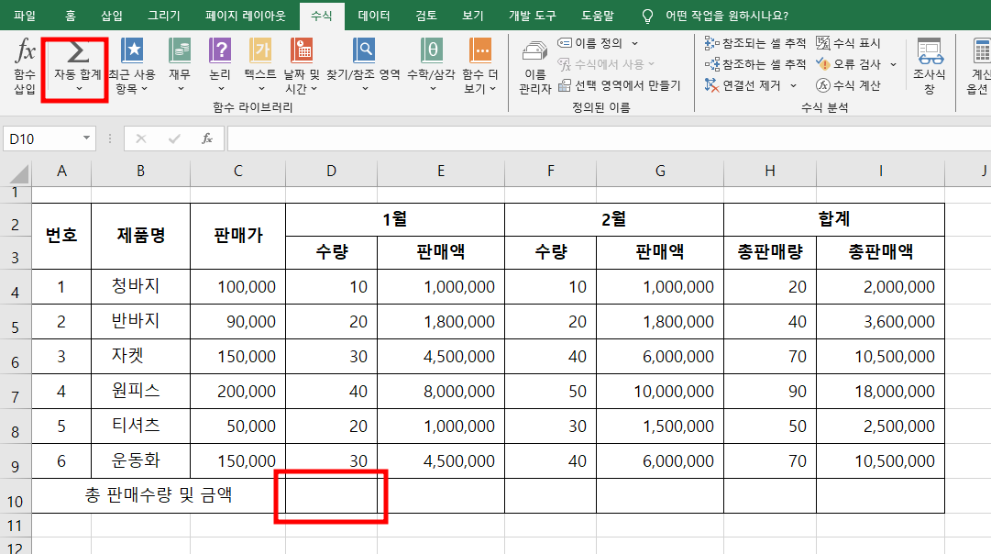Select column G header
This screenshot has height=554, width=991.
(x=660, y=172)
